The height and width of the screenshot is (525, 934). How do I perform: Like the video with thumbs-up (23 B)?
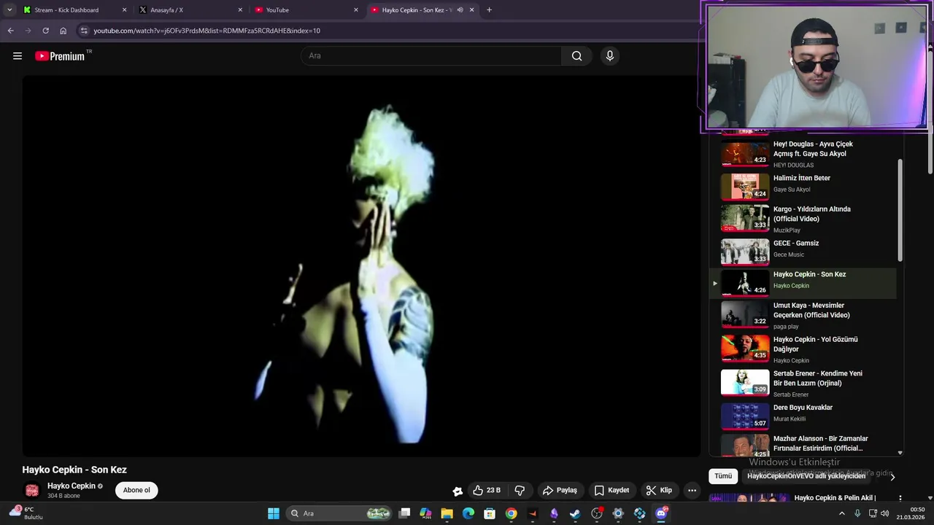tap(487, 490)
